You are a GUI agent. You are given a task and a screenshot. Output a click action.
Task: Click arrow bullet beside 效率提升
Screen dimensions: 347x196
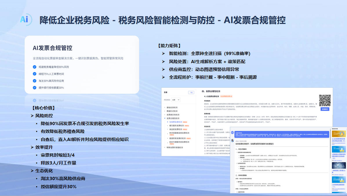32,147
